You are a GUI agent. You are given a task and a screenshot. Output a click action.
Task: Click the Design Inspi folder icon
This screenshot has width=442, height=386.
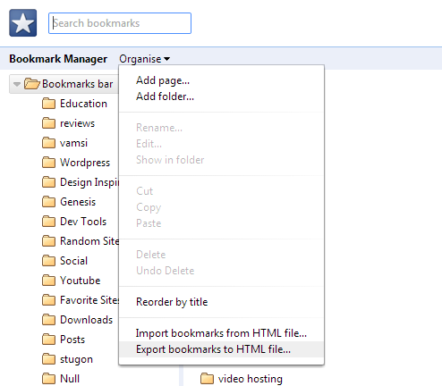[48, 182]
